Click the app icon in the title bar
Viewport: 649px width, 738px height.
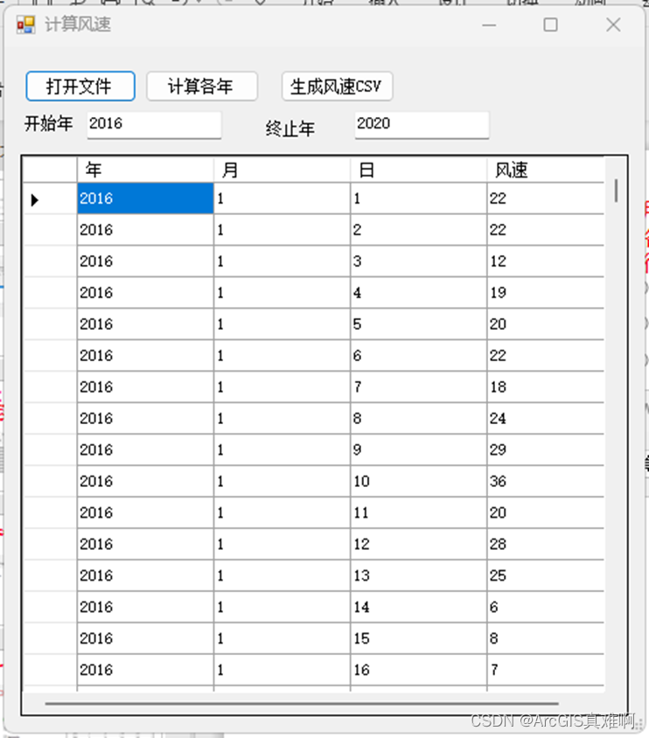pos(25,24)
